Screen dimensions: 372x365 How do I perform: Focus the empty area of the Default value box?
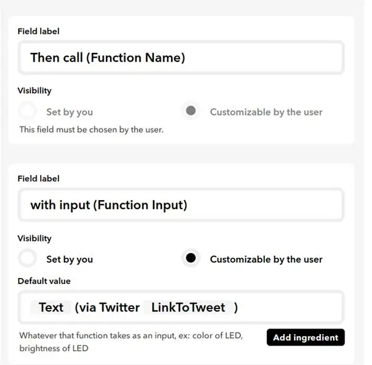289,307
